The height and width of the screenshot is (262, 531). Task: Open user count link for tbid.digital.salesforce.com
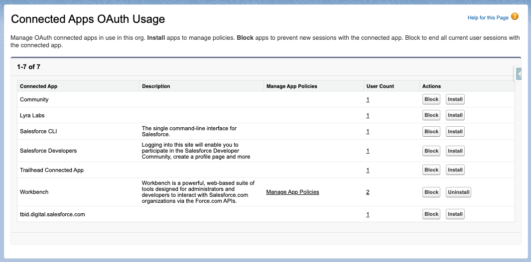pos(368,214)
